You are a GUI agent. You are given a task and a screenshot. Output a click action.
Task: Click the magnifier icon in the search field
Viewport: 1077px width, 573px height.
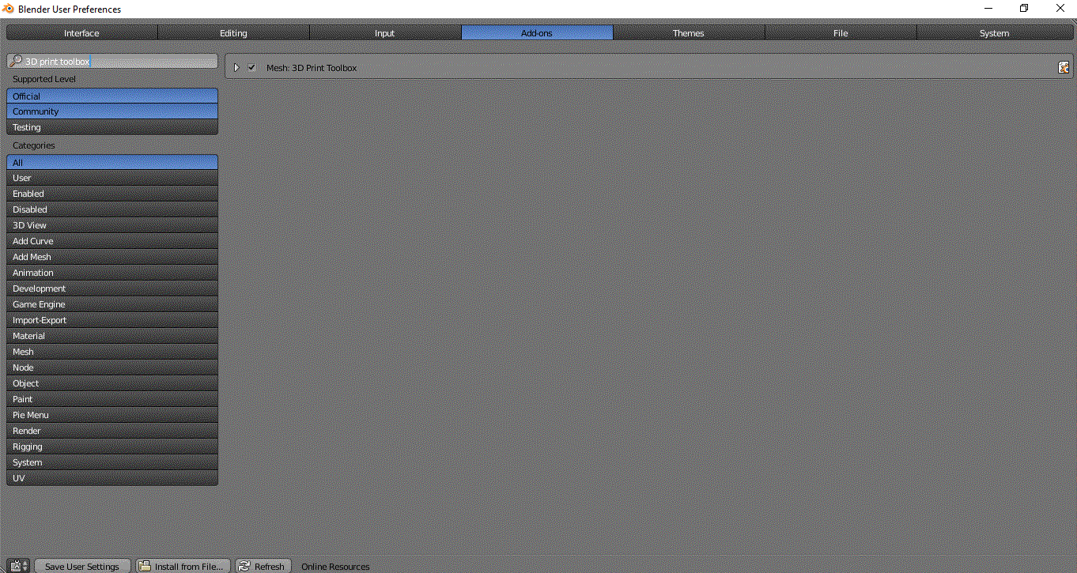tap(16, 62)
